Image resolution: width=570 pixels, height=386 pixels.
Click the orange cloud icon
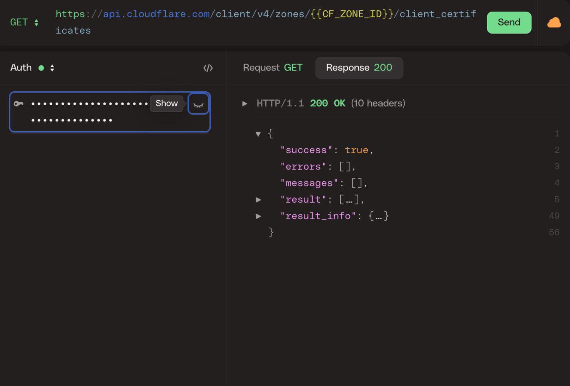pos(554,22)
